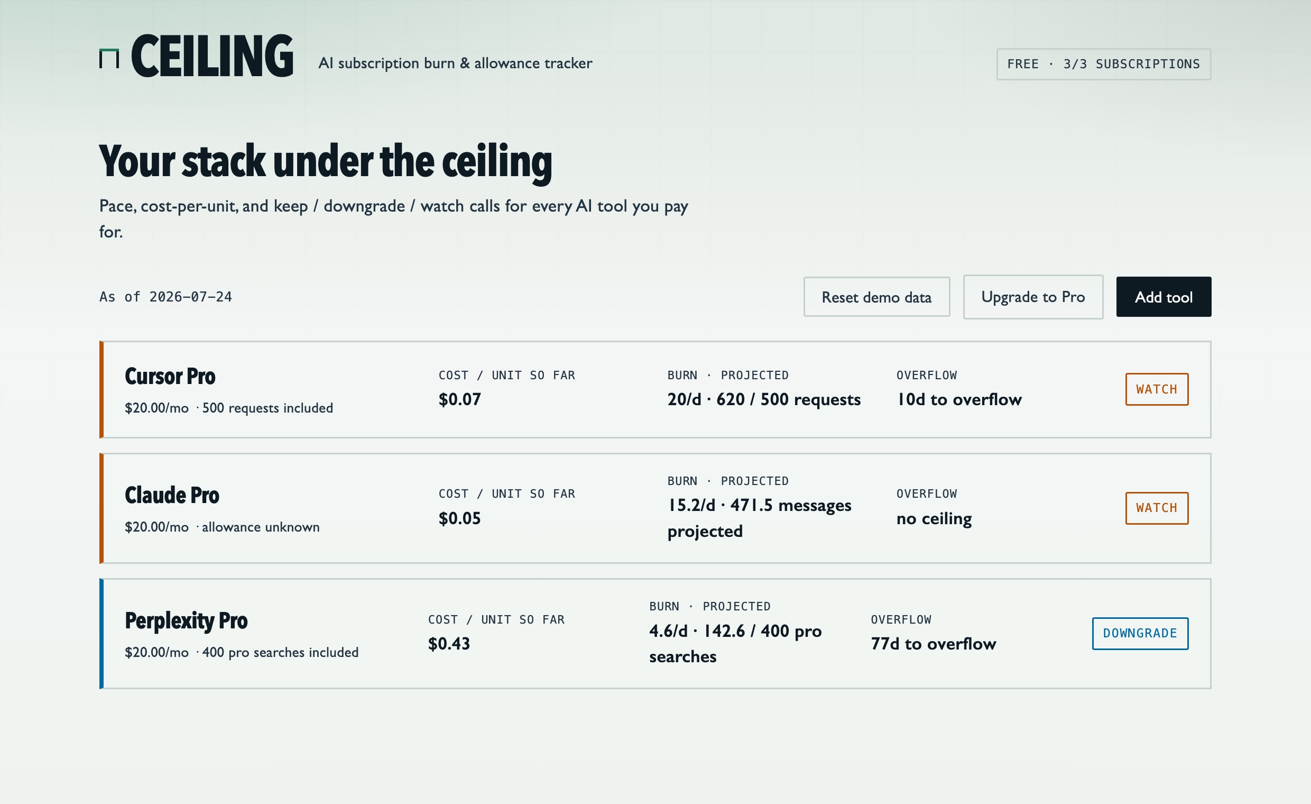This screenshot has height=804, width=1311.
Task: Click '500 requests included' under Cursor Pro
Action: click(267, 408)
